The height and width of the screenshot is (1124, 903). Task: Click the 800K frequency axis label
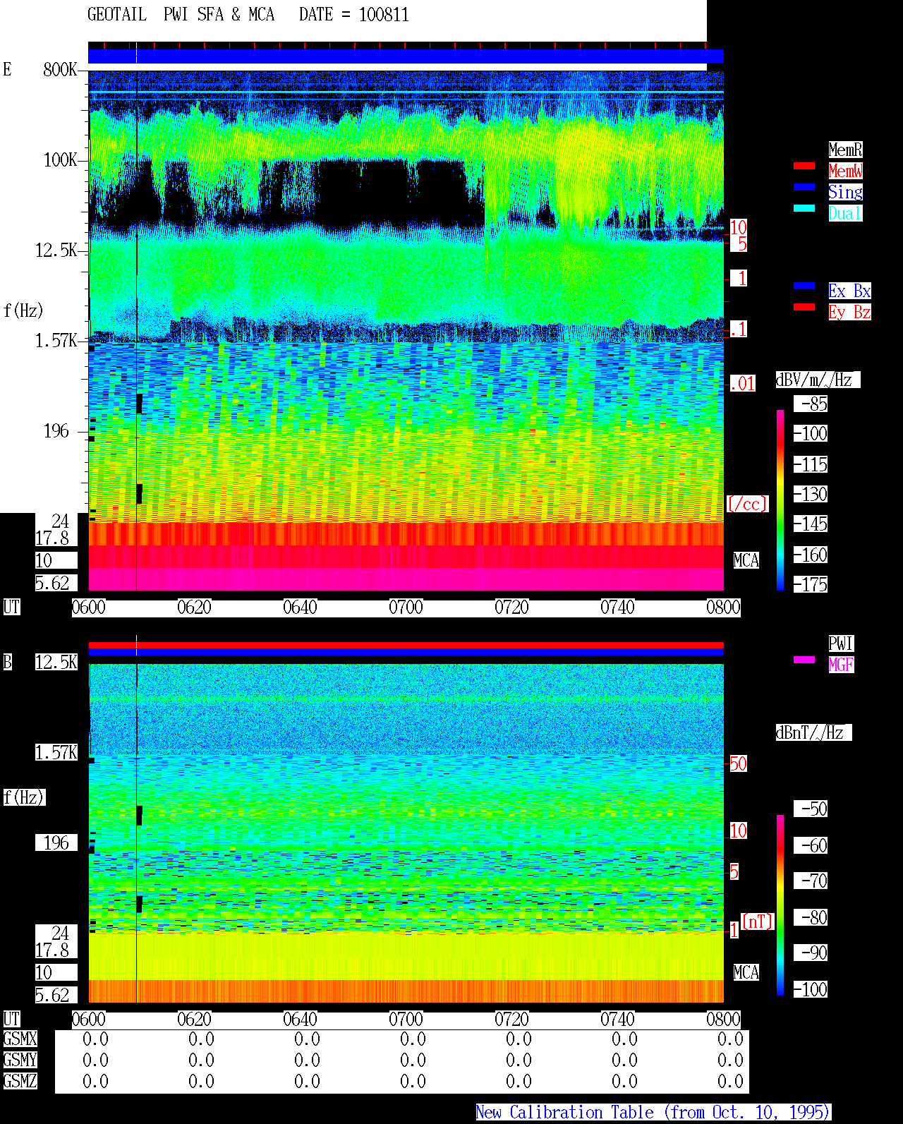coord(60,69)
